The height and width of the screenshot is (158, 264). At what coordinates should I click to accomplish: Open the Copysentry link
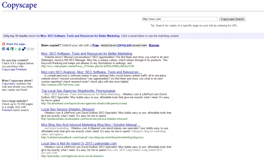(9, 84)
